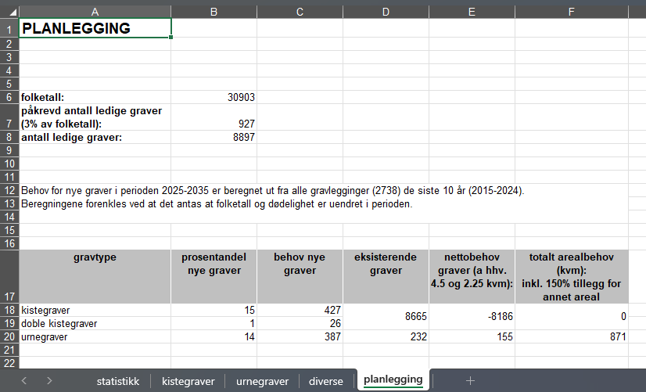Select the nettobehov value cell -8186
This screenshot has height=392, width=646.
pyautogui.click(x=472, y=316)
